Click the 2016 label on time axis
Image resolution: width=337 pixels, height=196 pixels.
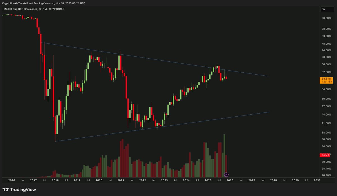[x=12, y=181]
